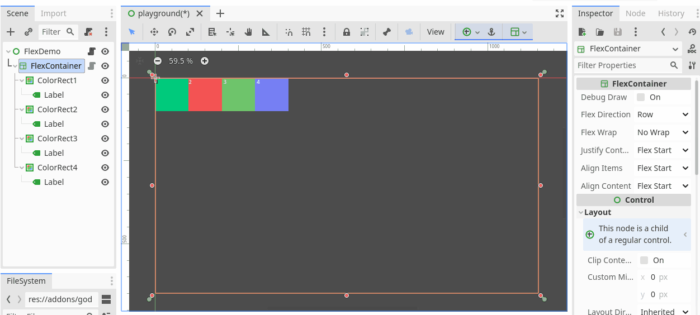Viewport: 700px width, 315px height.
Task: Activate the Pan Mode hand tool
Action: (248, 32)
